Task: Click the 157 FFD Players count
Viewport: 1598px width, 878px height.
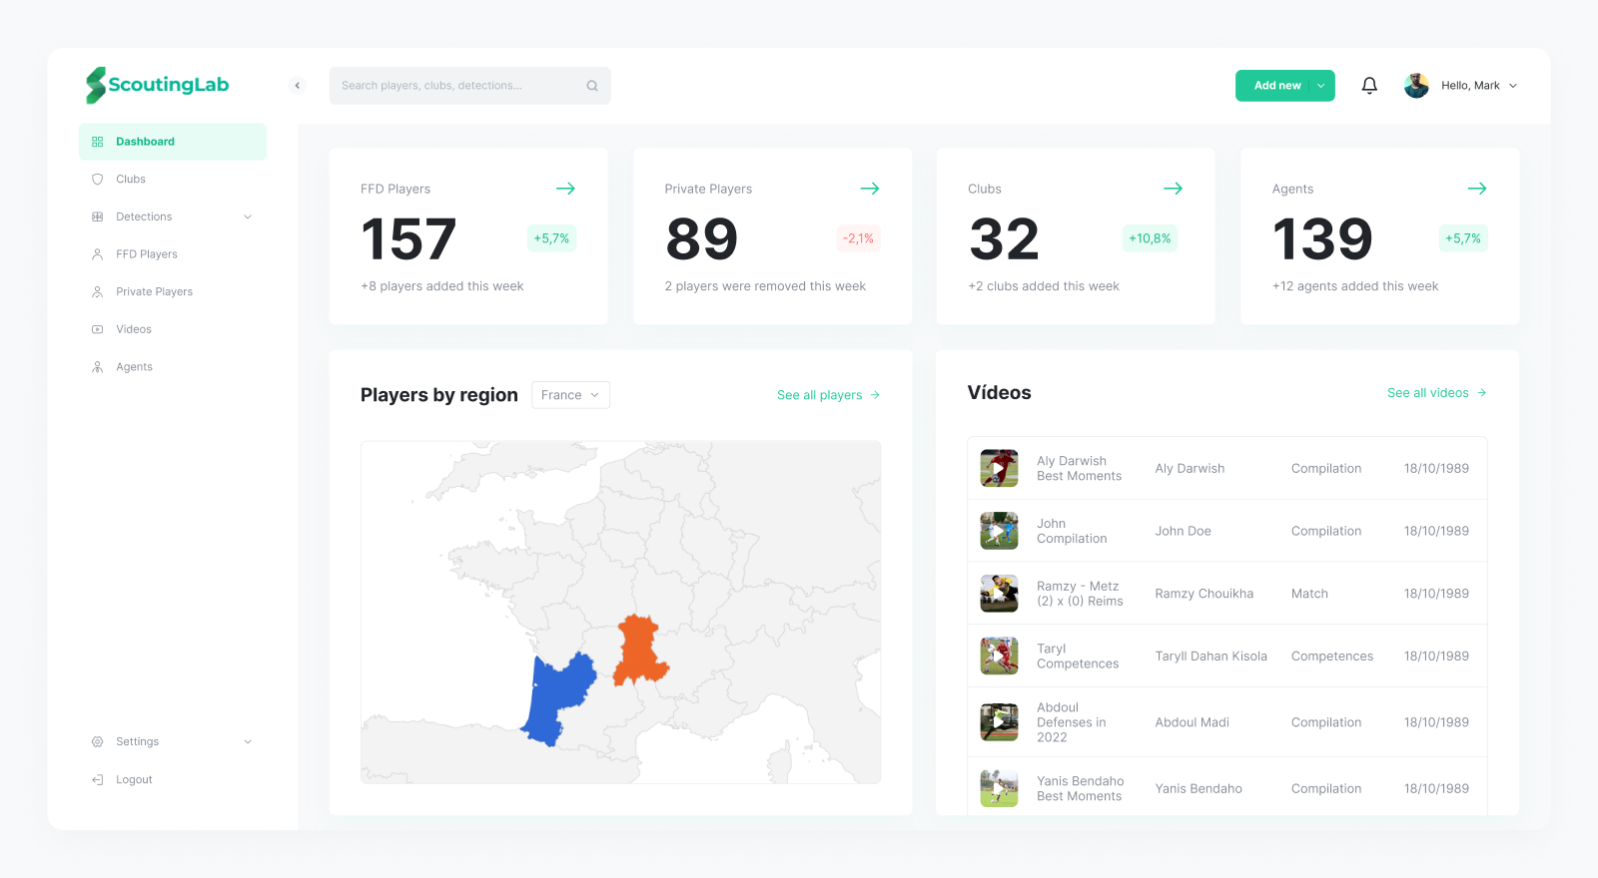Action: 408,239
